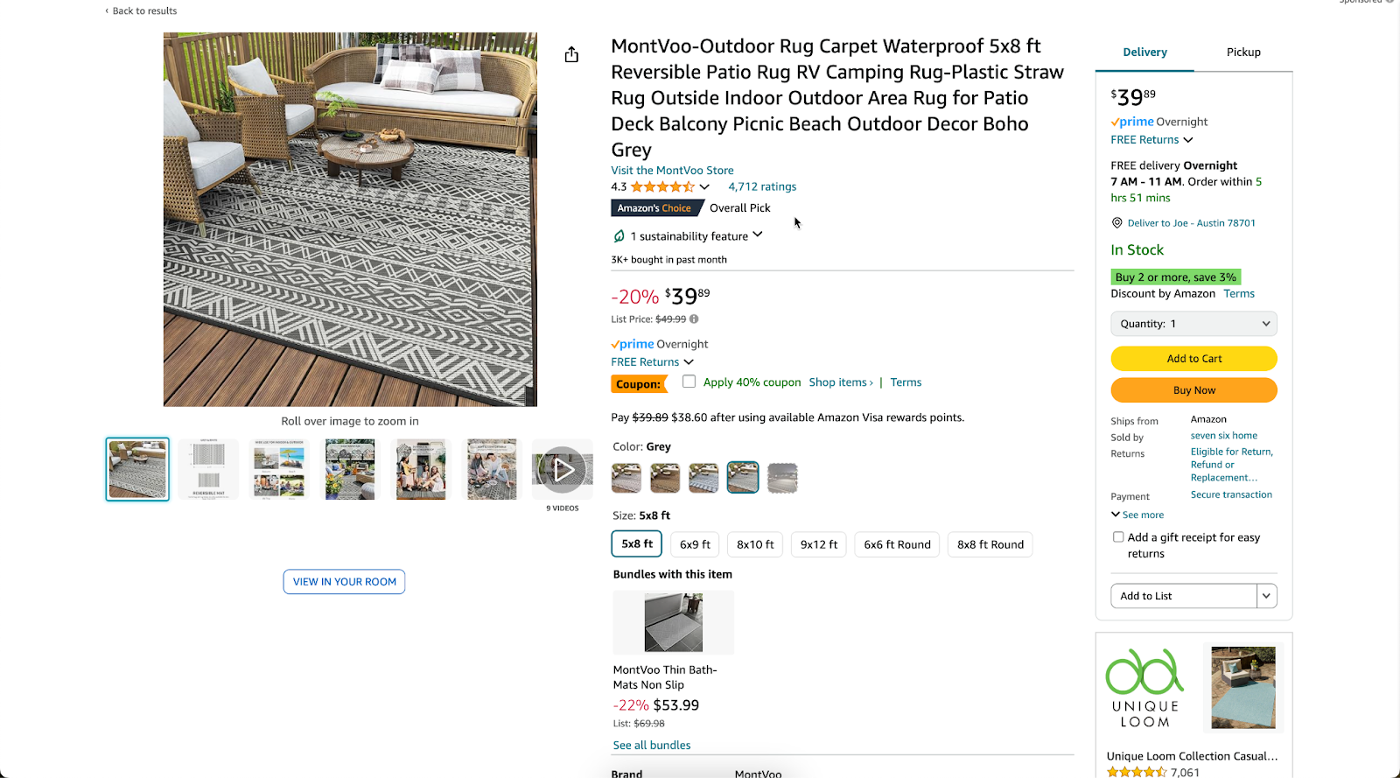Click the info icon next to List Price
1400x778 pixels.
tap(693, 319)
